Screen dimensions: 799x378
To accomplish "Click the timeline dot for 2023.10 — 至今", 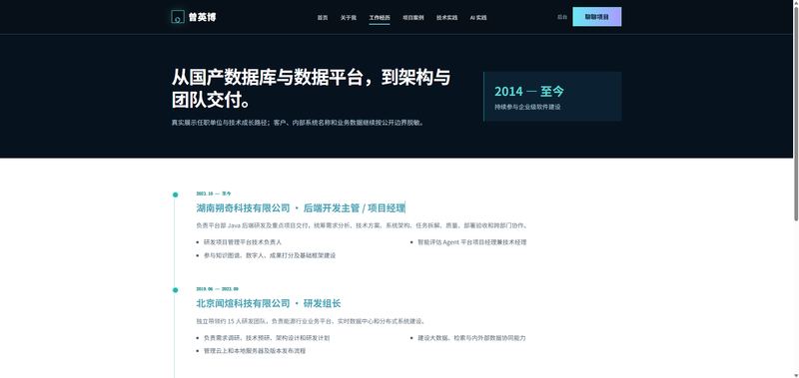I will 176,194.
